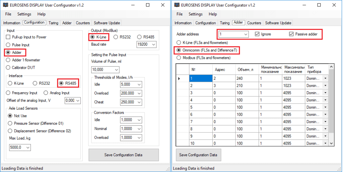Toggle the Passive adder checkbox
This screenshot has width=343, height=172.
point(291,34)
